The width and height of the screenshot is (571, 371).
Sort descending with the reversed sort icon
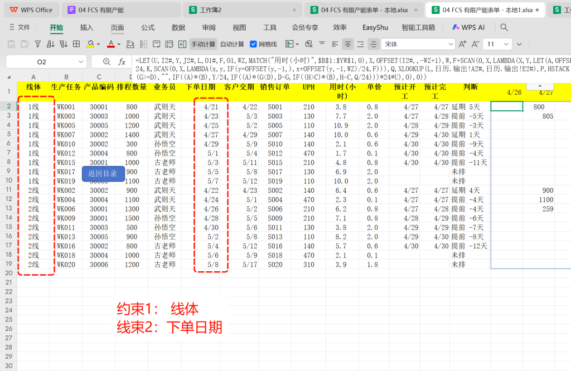(x=64, y=45)
